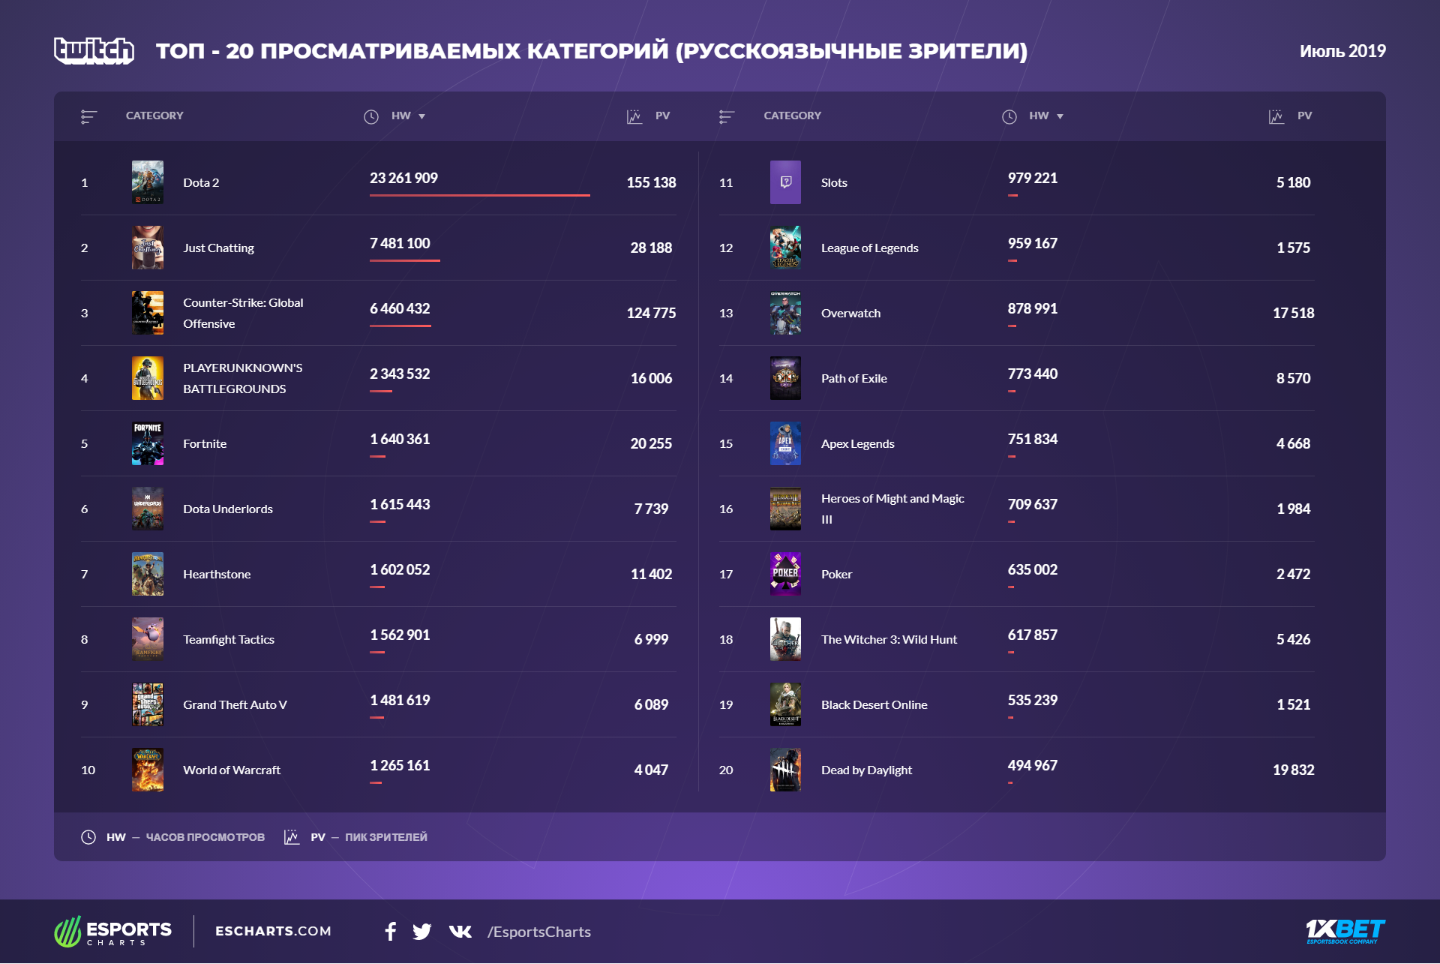Click the 155 138 peak viewers value
This screenshot has width=1440, height=964.
click(x=651, y=182)
